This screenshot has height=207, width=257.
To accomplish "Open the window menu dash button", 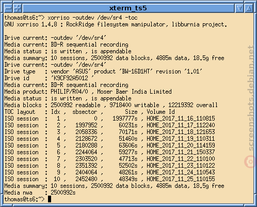I will (x=8, y=8).
